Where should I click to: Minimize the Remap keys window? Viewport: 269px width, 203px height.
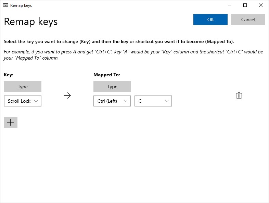point(229,5)
